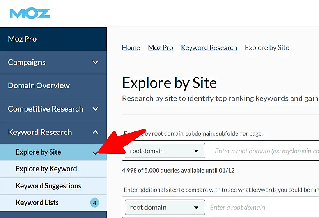
Task: Follow Moz Pro breadcrumb link
Action: tap(160, 48)
